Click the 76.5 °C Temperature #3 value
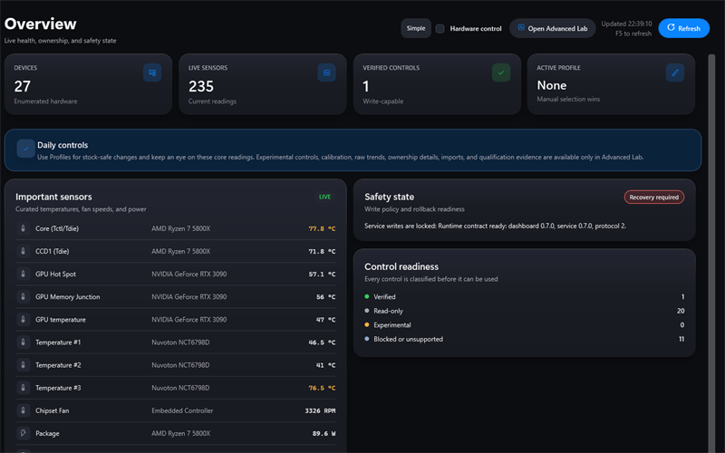Image resolution: width=725 pixels, height=453 pixels. 322,388
